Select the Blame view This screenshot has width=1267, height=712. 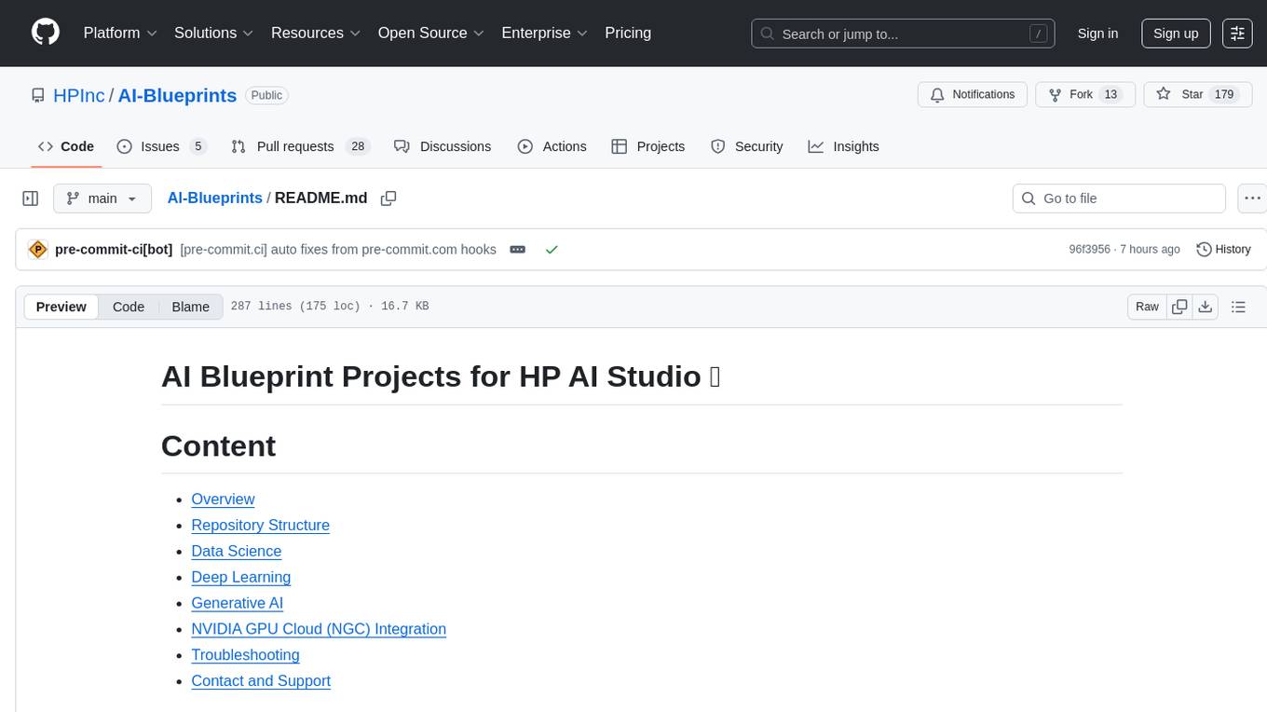tap(190, 307)
